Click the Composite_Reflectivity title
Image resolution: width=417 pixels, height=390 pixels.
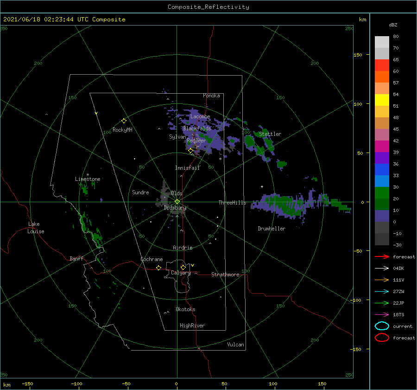coord(208,7)
